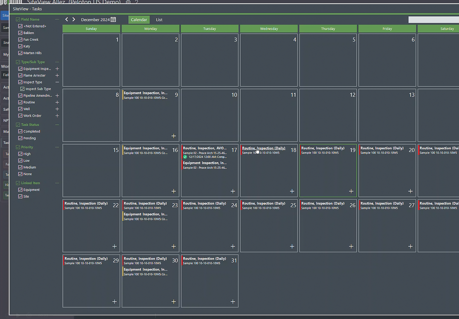Open the date picker calendar icon
This screenshot has height=319, width=459.
pyautogui.click(x=113, y=19)
